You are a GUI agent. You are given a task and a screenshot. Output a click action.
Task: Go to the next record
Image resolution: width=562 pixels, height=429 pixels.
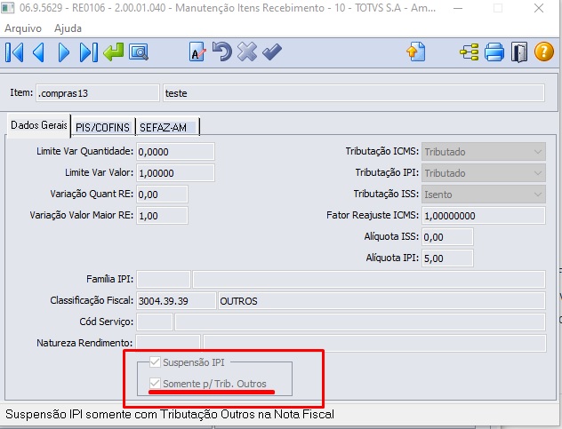[63, 52]
